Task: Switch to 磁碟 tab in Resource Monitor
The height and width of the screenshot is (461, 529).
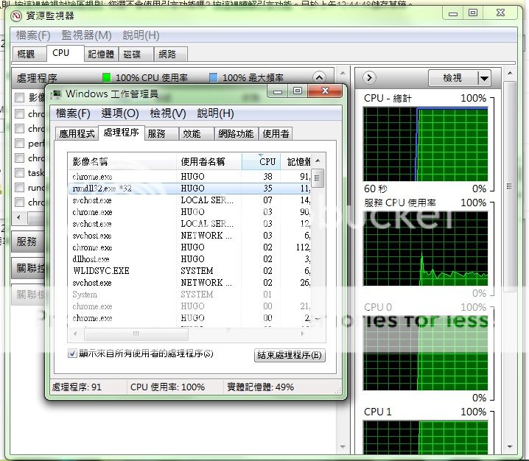Action: (x=136, y=54)
